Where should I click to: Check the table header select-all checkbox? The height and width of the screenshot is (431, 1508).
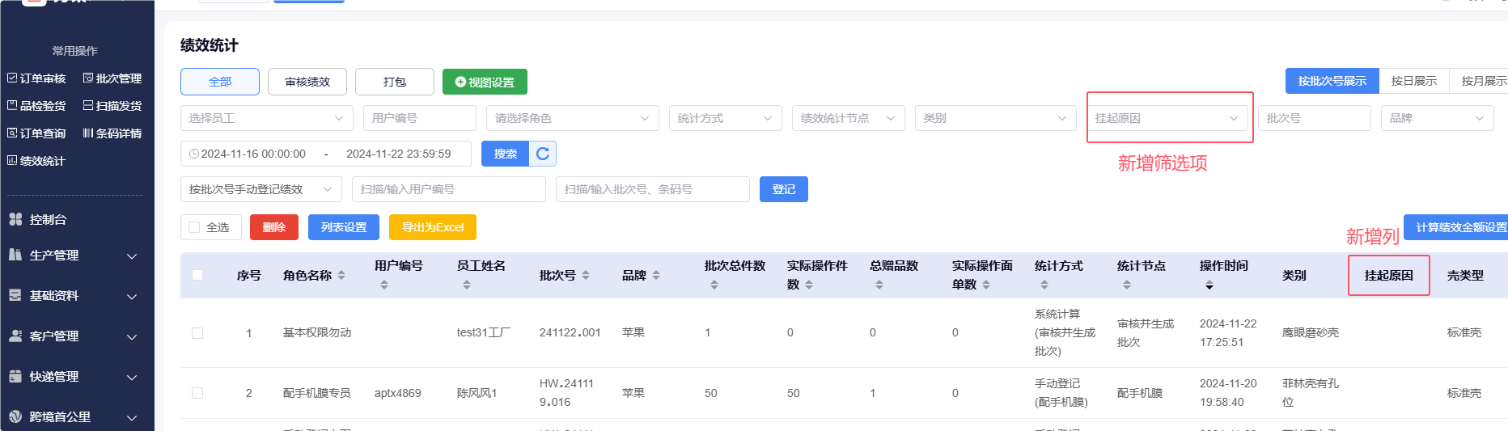point(197,276)
